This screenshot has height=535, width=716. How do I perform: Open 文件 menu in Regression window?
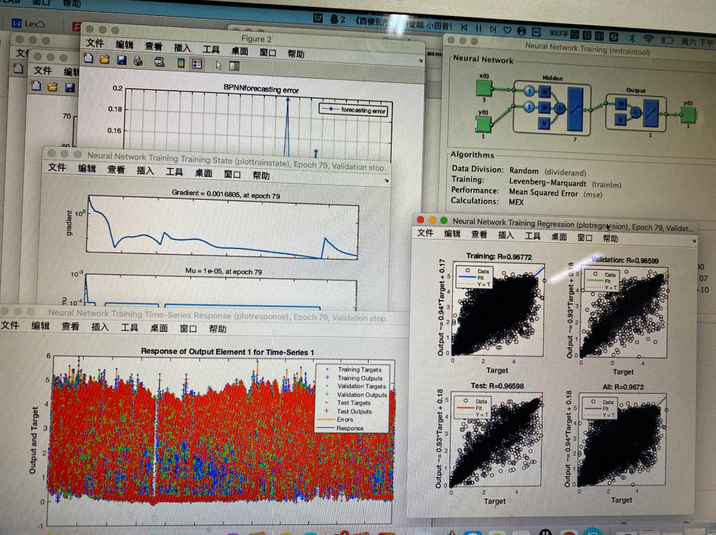[x=425, y=232]
